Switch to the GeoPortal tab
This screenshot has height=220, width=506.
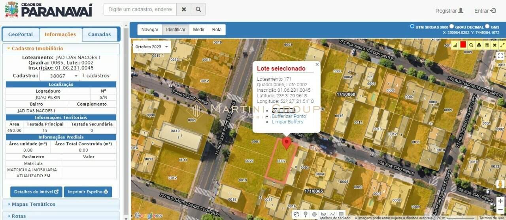pyautogui.click(x=21, y=34)
